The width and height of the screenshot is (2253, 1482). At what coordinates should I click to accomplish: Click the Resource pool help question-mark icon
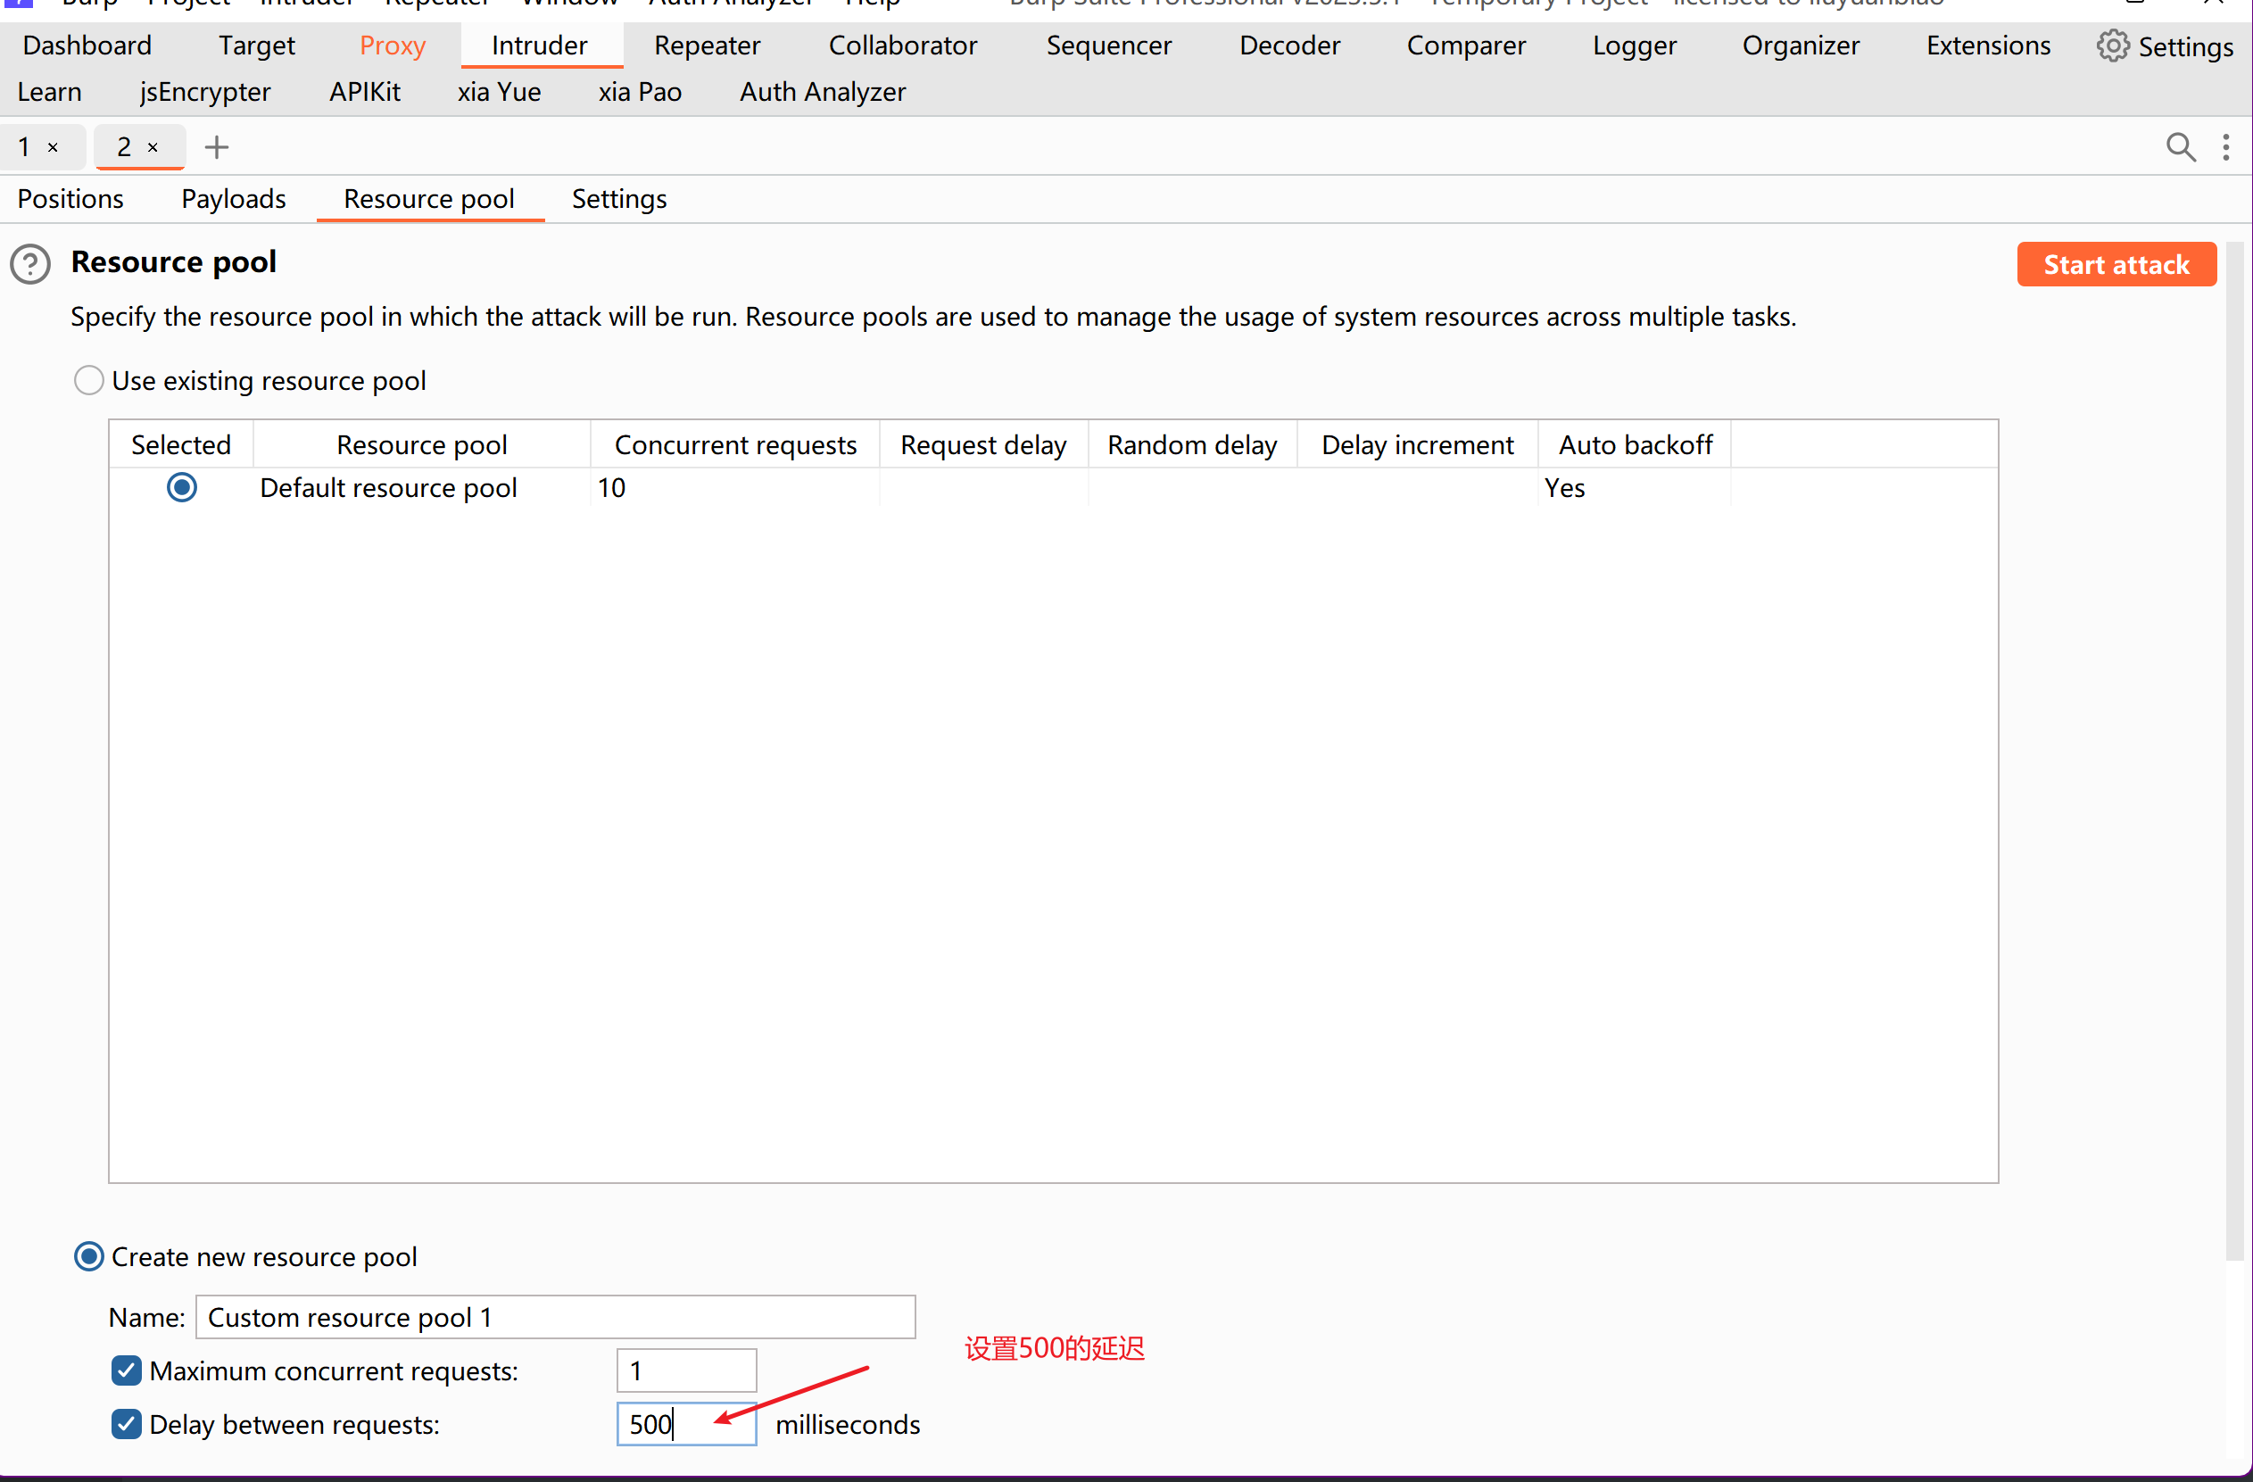coord(30,264)
